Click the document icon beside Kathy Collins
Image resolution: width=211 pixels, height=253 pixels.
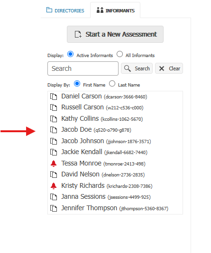point(54,119)
